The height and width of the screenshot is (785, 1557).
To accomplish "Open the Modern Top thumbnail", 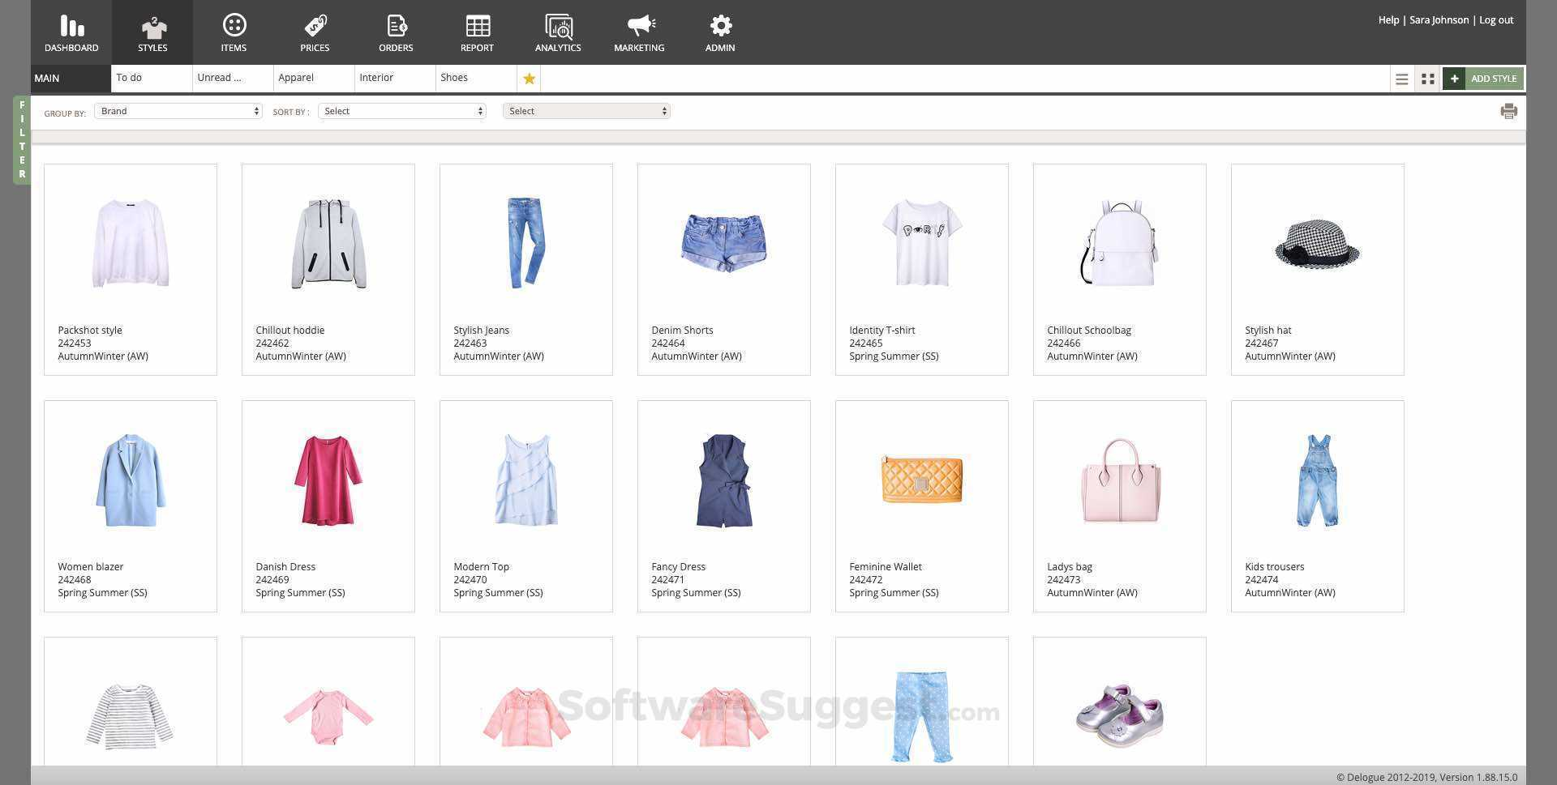I will pos(526,480).
